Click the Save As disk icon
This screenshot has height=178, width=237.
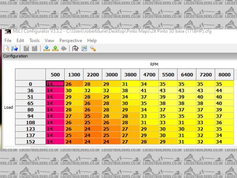point(34,48)
